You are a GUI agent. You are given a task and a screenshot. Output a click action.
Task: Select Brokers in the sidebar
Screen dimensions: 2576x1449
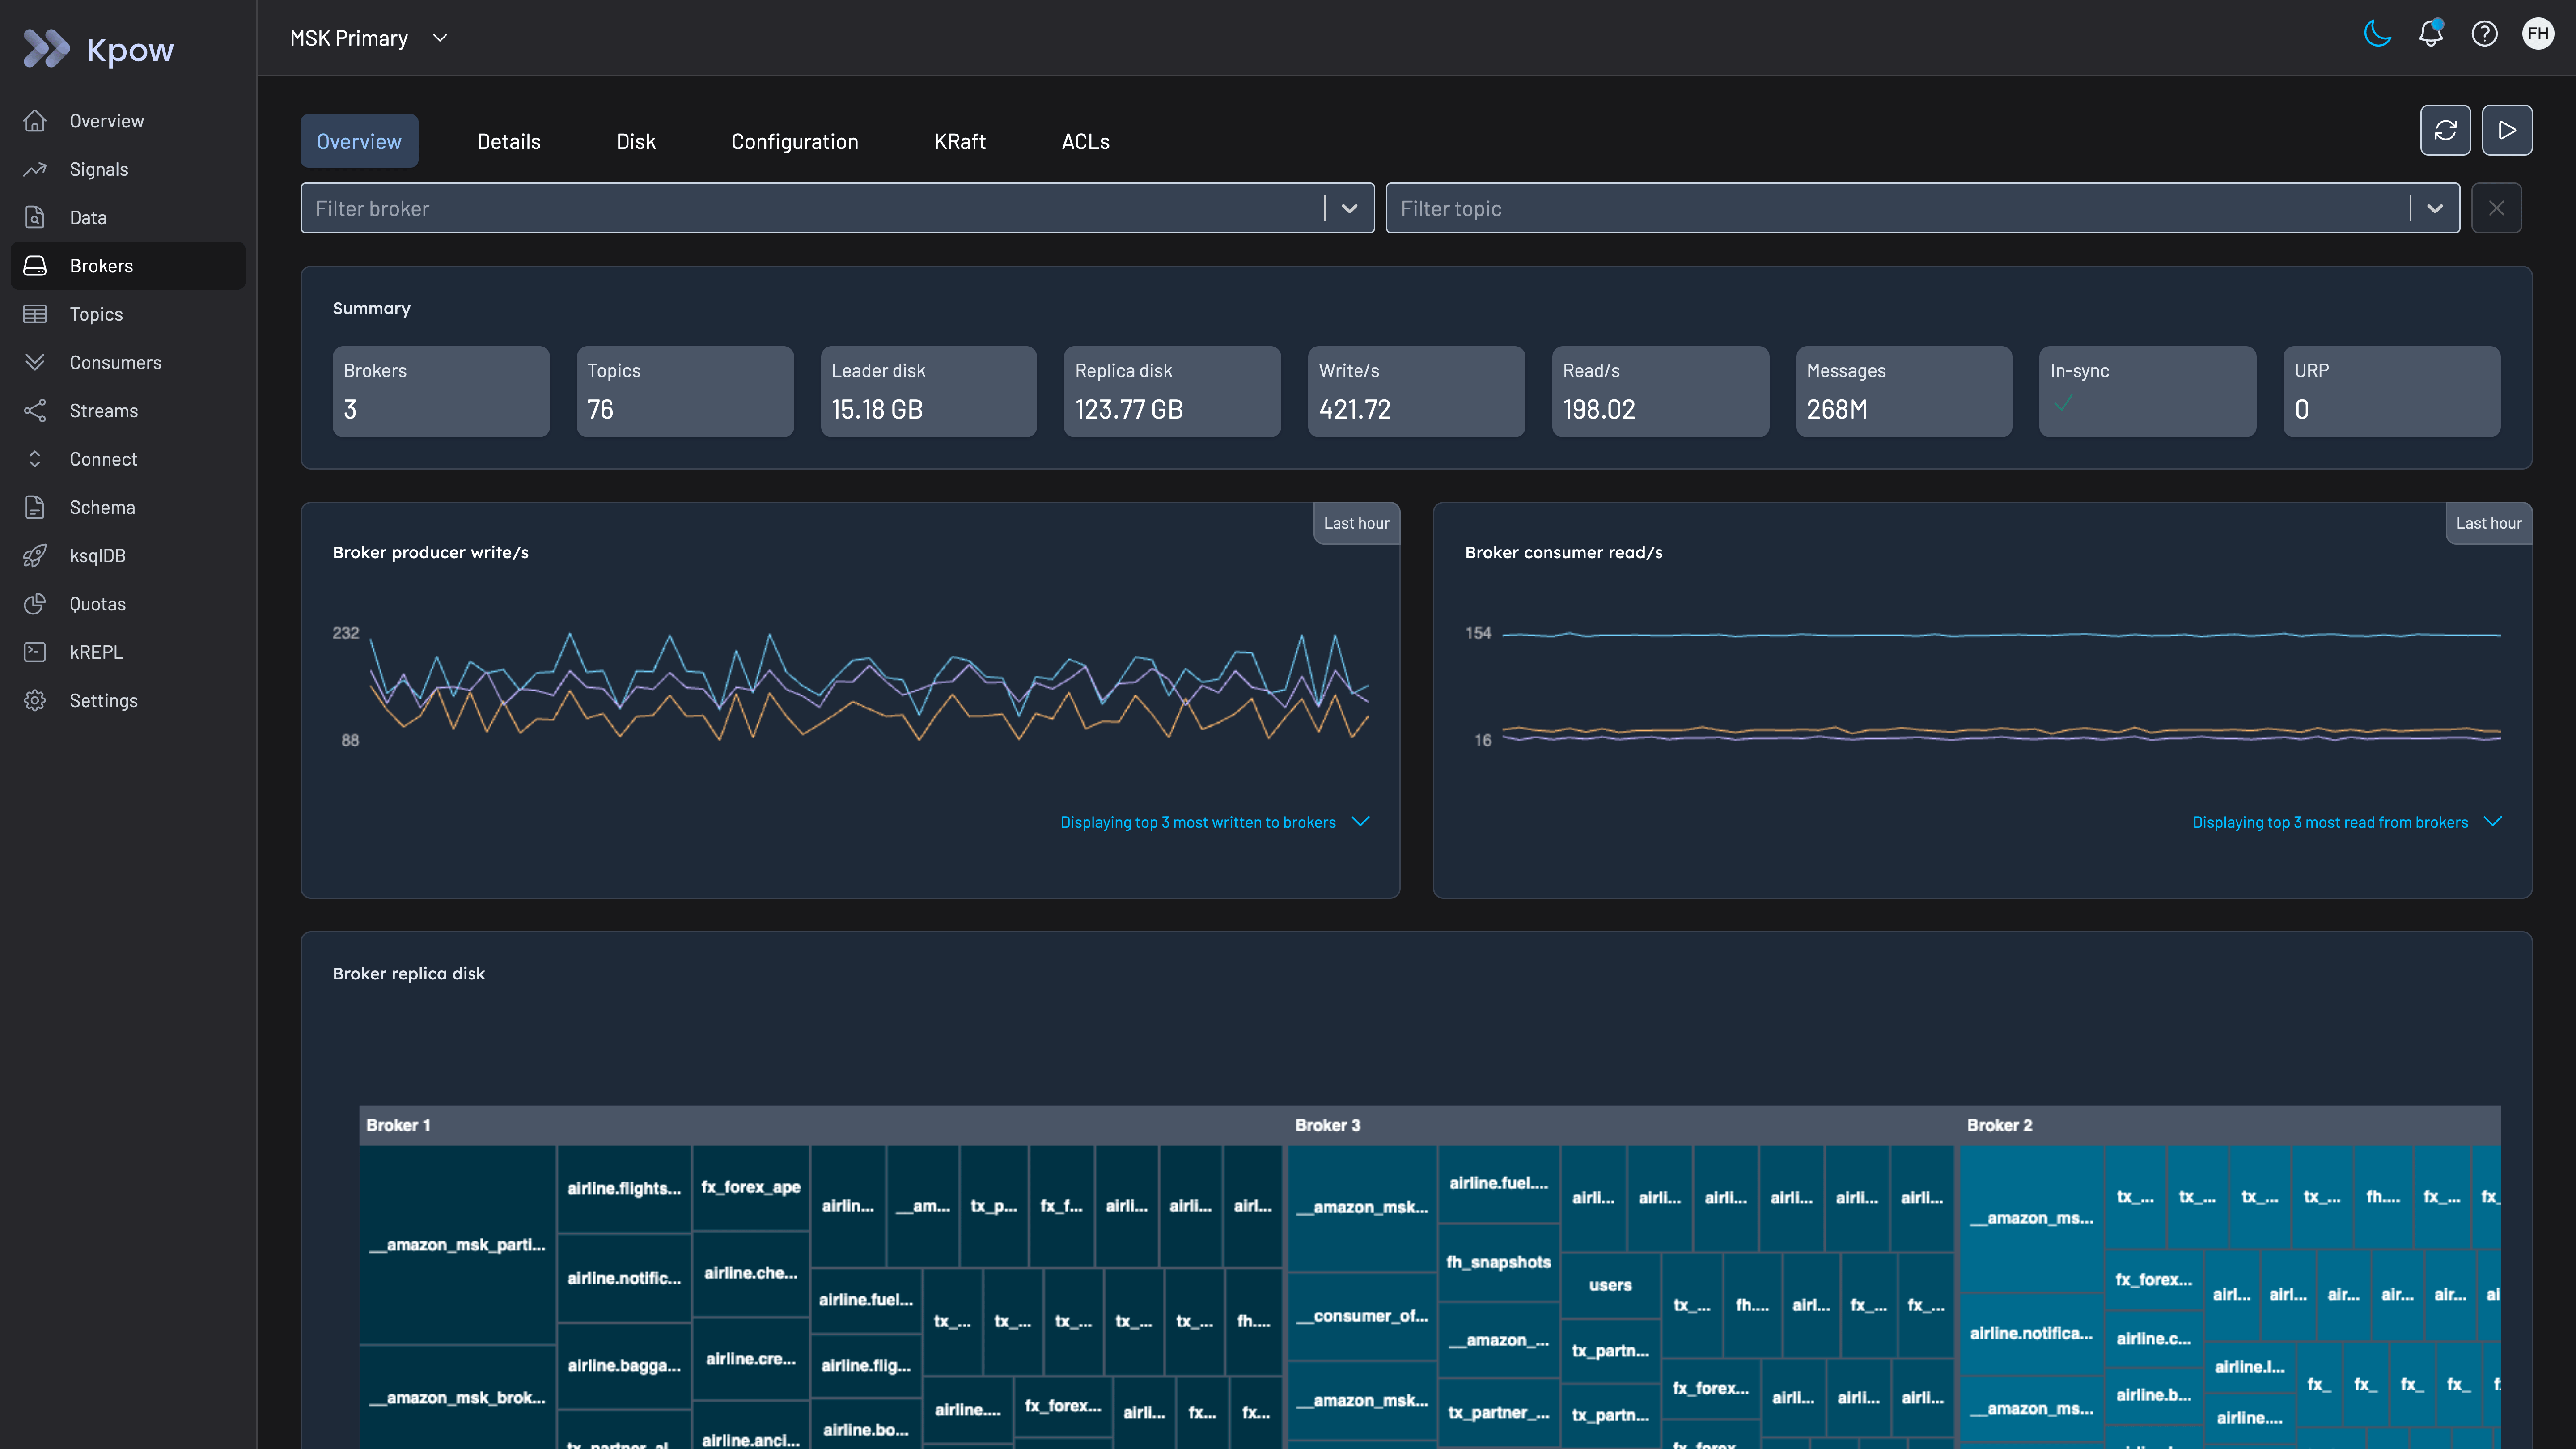coord(128,266)
